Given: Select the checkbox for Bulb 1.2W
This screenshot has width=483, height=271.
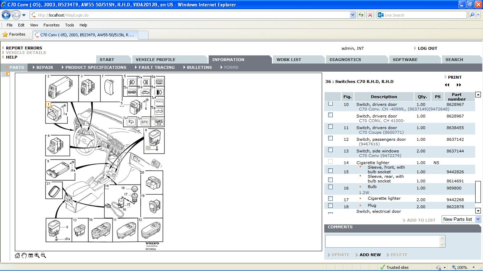Looking at the screenshot, I should click(x=330, y=187).
